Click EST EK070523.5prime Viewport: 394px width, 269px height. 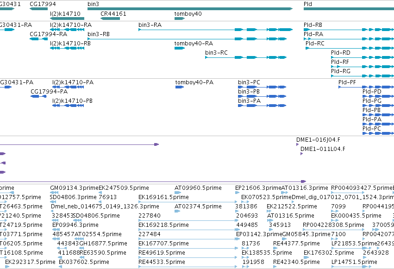click(245, 202)
